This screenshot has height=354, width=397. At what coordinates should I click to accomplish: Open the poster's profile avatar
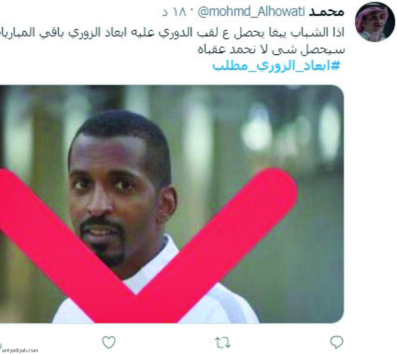[x=375, y=21]
